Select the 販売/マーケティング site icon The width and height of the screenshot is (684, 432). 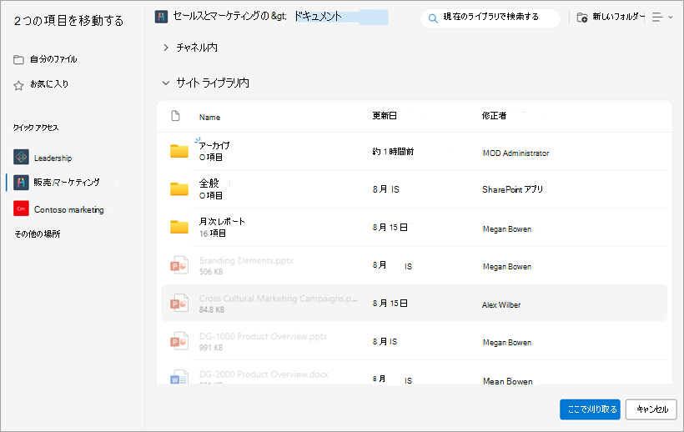(21, 182)
